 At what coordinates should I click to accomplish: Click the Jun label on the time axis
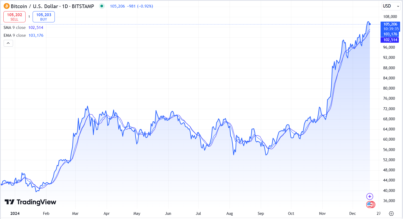click(168, 214)
